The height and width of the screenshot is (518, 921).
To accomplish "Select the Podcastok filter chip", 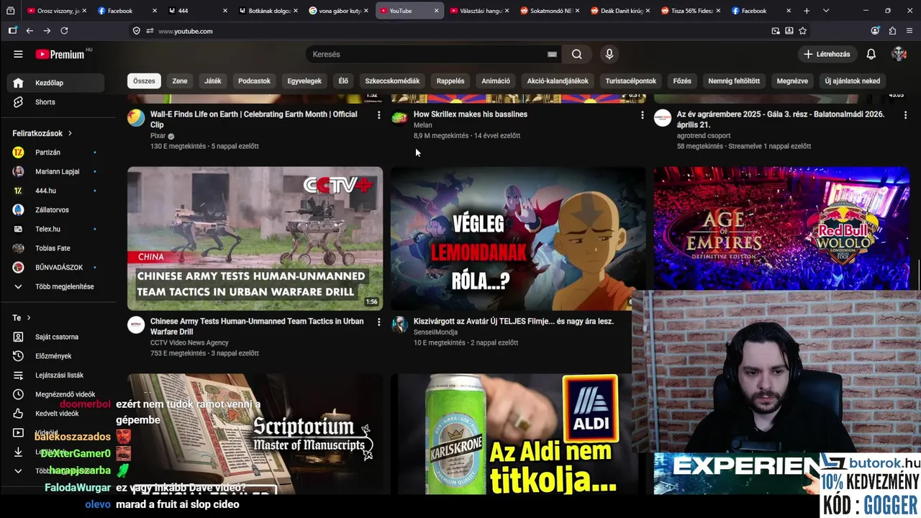I will coord(255,81).
